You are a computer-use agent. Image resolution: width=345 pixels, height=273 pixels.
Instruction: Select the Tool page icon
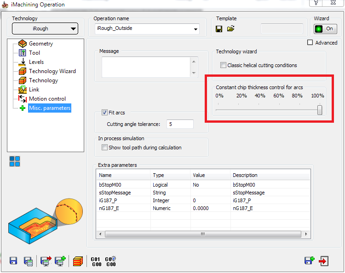pyautogui.click(x=22, y=53)
